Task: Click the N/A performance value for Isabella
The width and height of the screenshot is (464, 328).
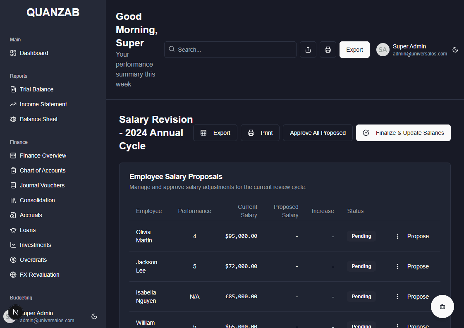Action: [x=194, y=297]
